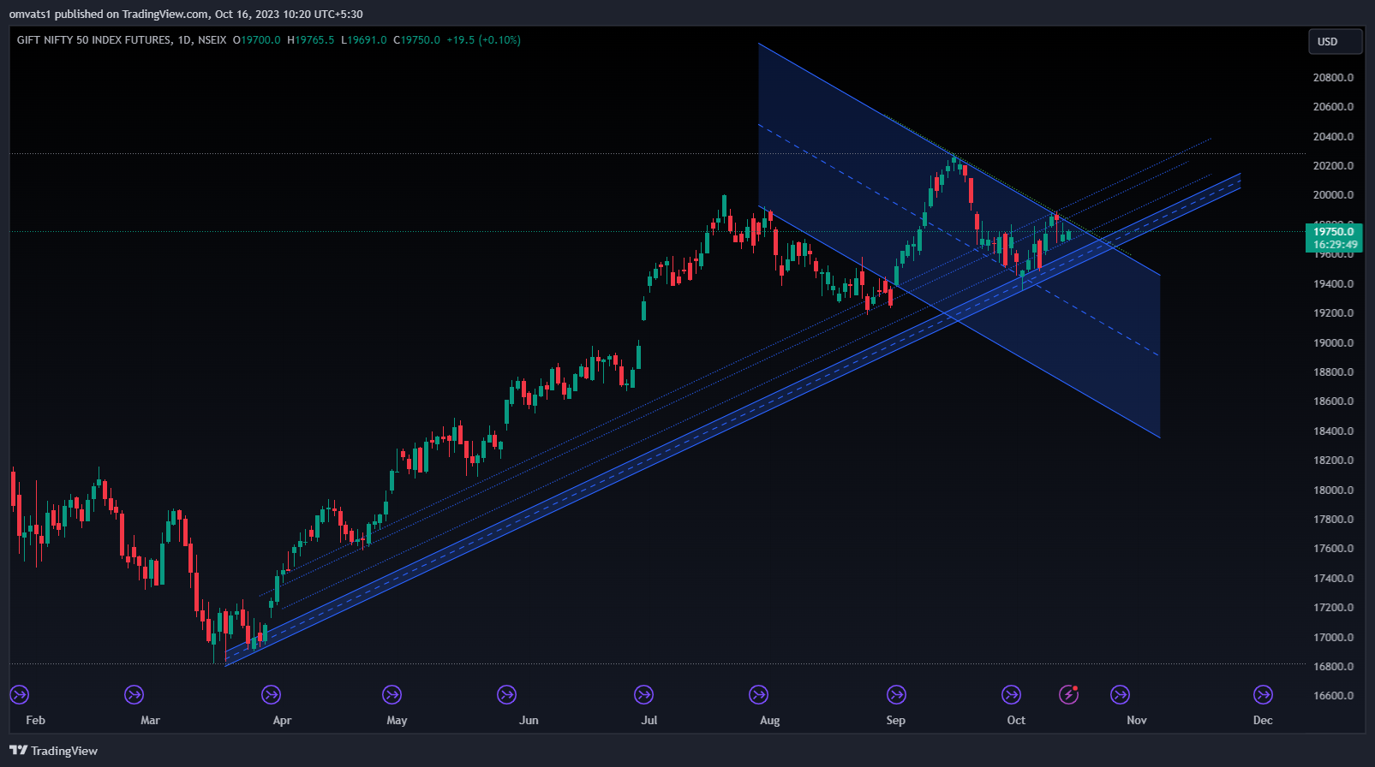Click the May label on time axis
The width and height of the screenshot is (1375, 767).
[397, 720]
